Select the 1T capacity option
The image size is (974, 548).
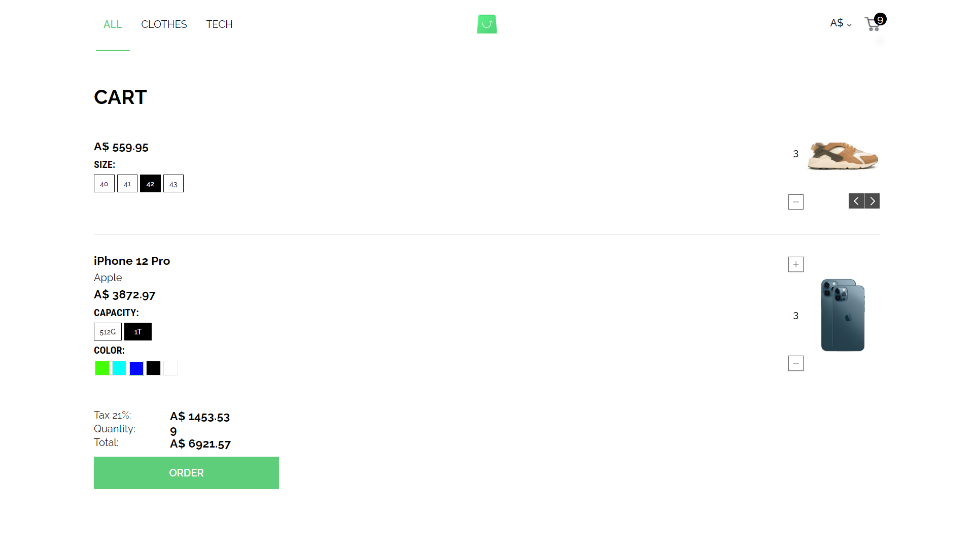click(x=137, y=331)
